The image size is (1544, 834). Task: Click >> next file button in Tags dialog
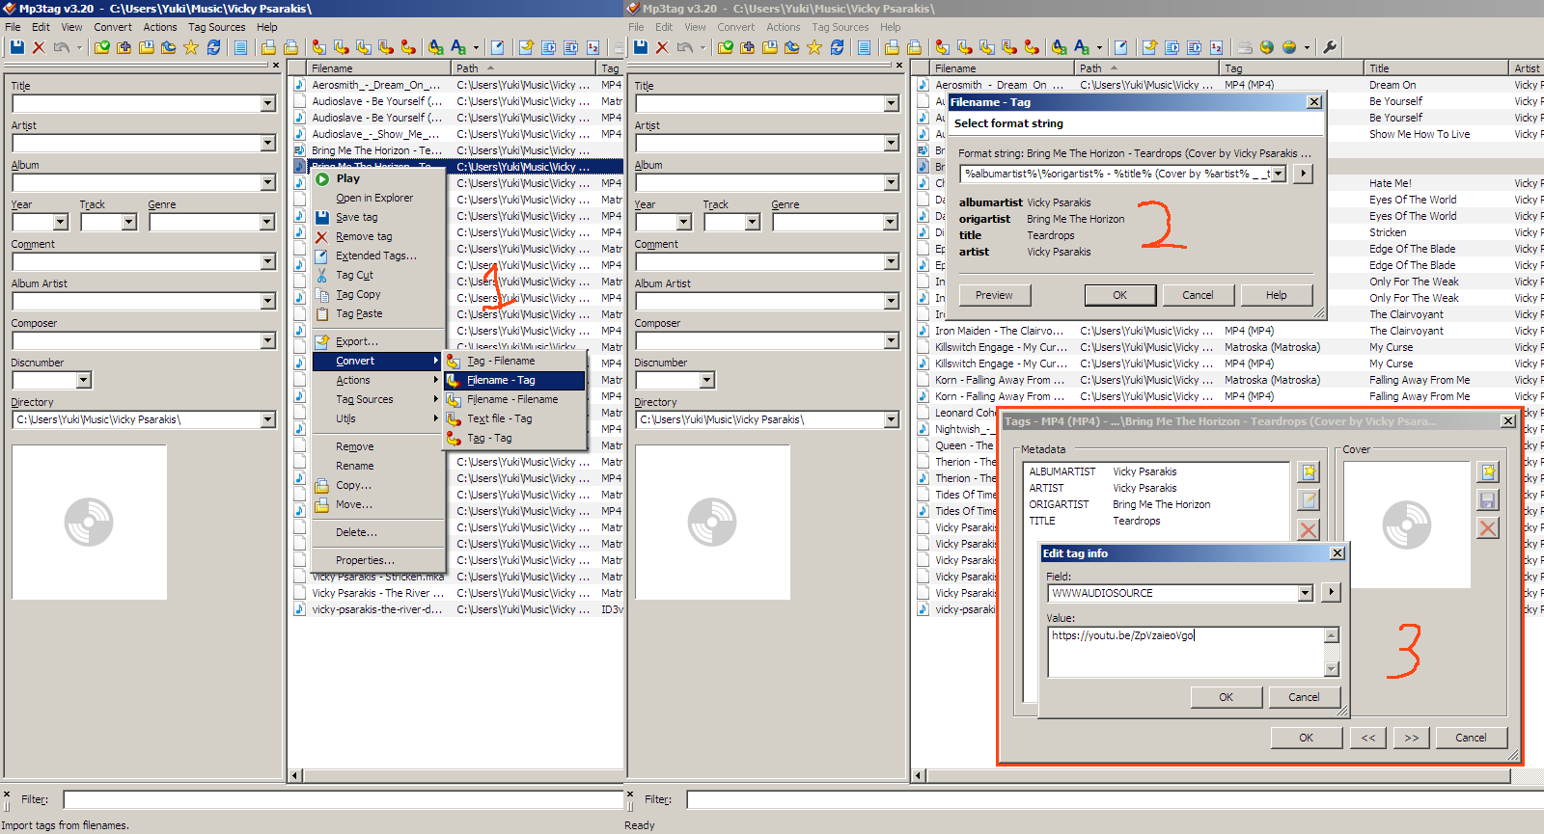1411,738
